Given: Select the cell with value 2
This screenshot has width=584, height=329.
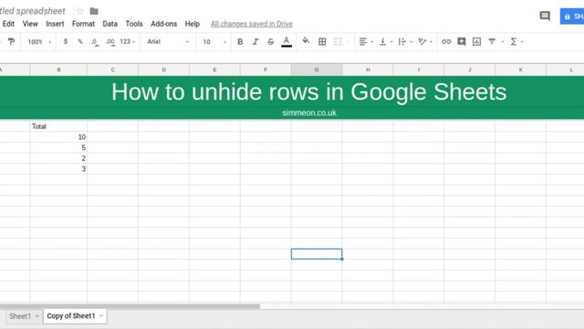Looking at the screenshot, I should click(58, 158).
